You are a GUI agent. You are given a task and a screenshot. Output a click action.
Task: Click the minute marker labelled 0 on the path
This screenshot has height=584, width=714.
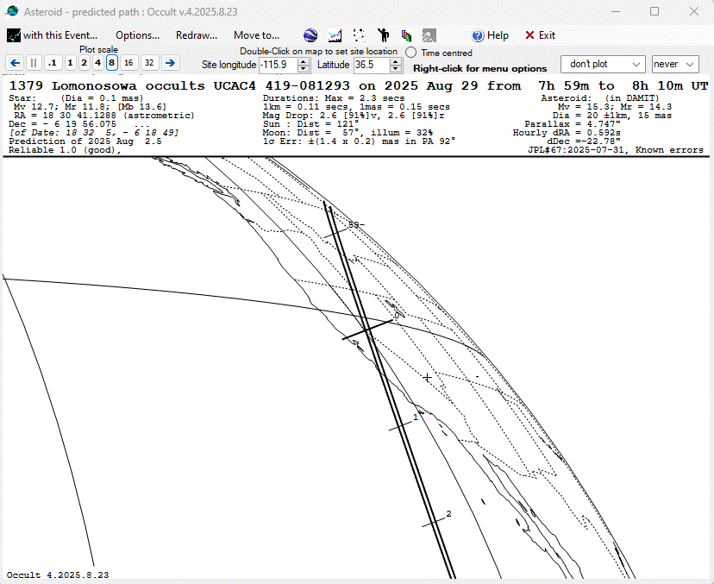coord(397,315)
